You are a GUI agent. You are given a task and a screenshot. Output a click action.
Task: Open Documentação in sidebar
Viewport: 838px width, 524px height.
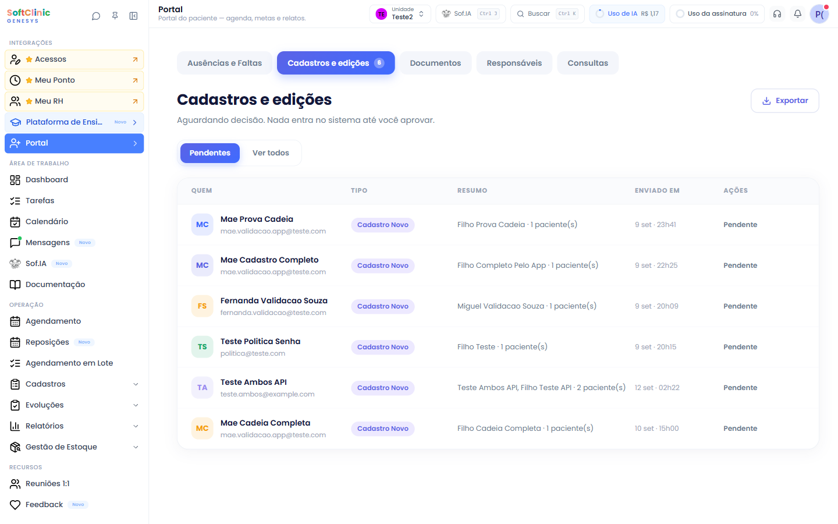coord(74,285)
